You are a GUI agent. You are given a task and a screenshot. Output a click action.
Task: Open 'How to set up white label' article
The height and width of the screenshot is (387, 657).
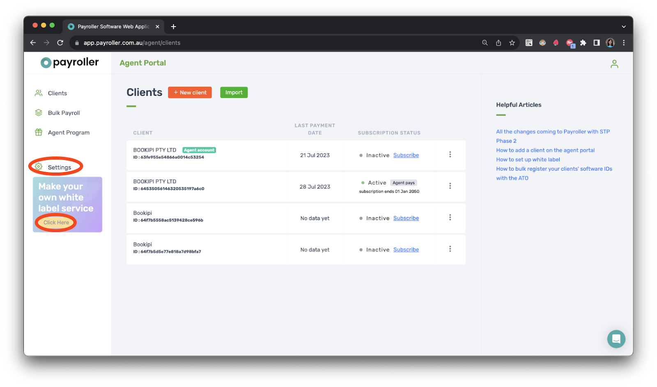(x=528, y=160)
